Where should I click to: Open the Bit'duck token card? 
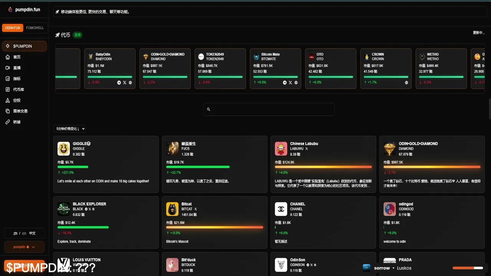(x=214, y=264)
